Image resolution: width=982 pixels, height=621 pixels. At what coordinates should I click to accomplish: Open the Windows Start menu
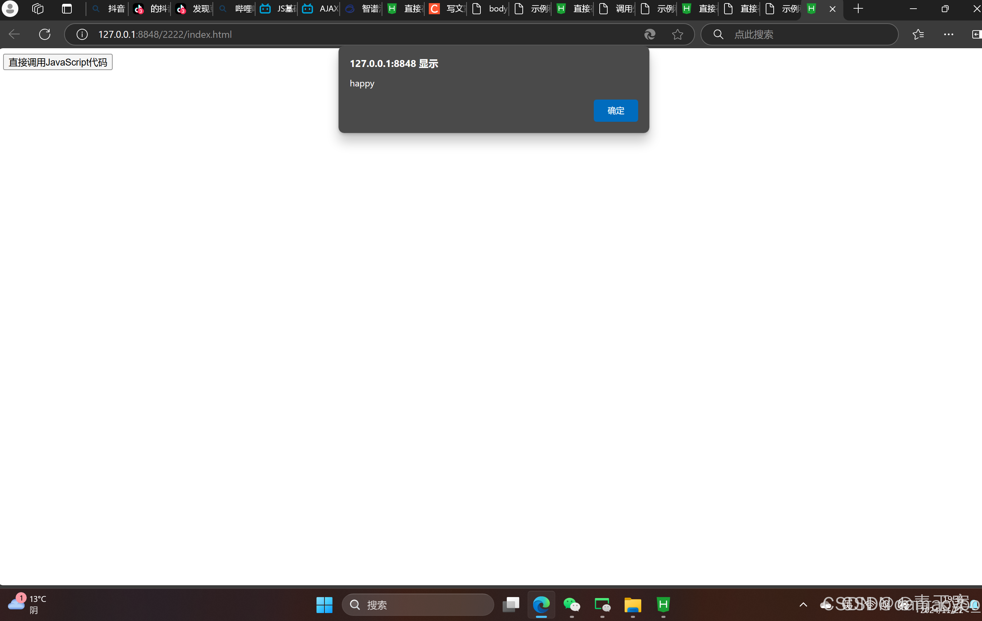click(324, 605)
